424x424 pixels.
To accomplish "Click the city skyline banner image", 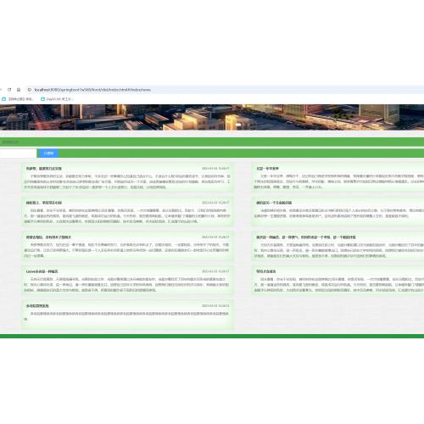I will tap(212, 117).
